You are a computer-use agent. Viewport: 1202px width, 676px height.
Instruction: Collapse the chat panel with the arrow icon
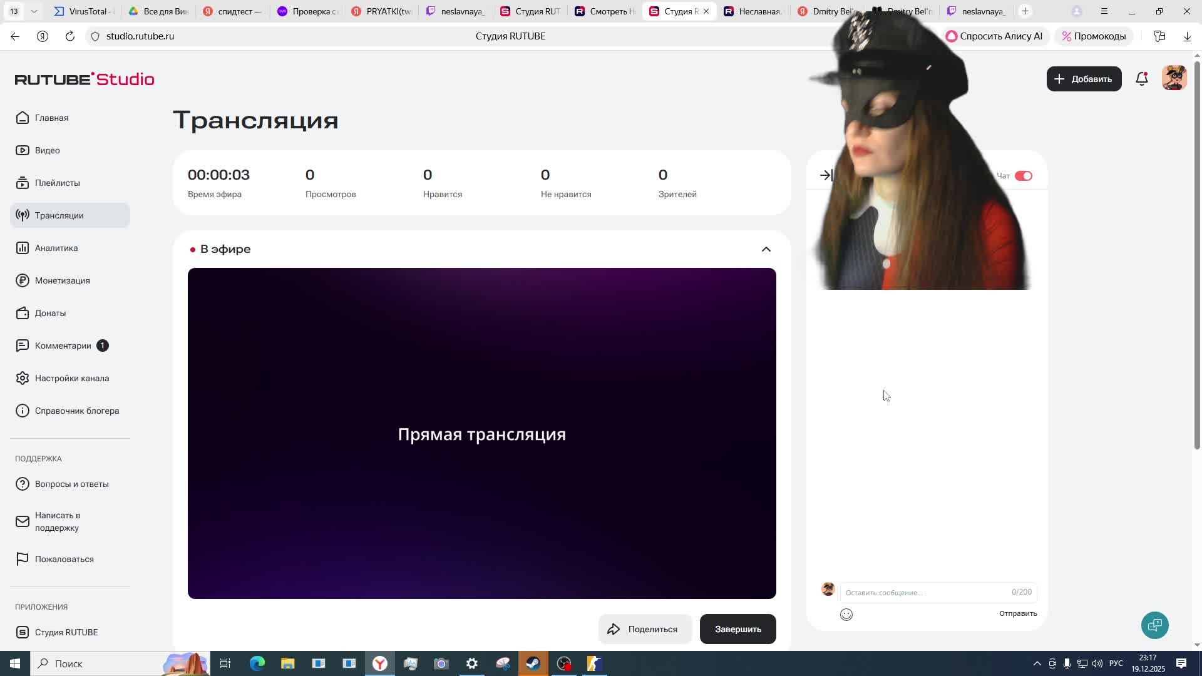point(826,176)
